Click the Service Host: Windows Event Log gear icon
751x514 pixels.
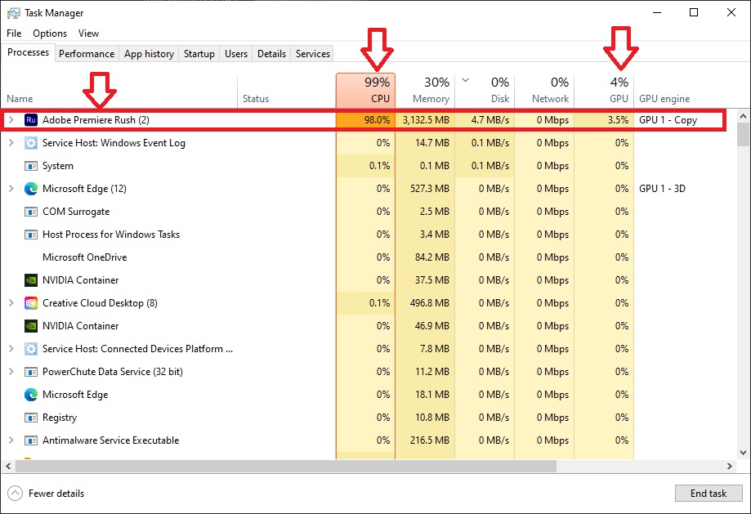pyautogui.click(x=31, y=143)
